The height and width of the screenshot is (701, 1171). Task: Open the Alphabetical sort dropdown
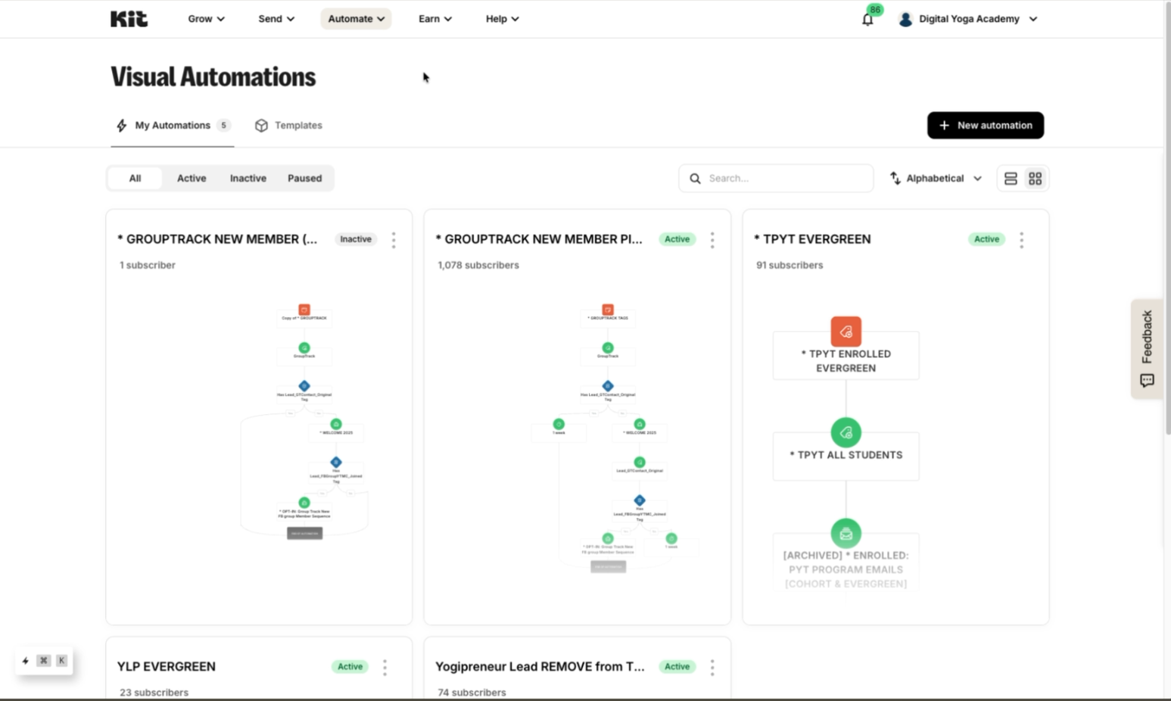point(936,179)
